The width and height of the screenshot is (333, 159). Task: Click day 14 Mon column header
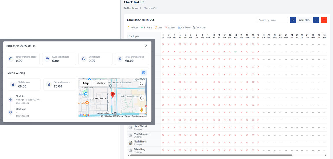[x=235, y=36]
